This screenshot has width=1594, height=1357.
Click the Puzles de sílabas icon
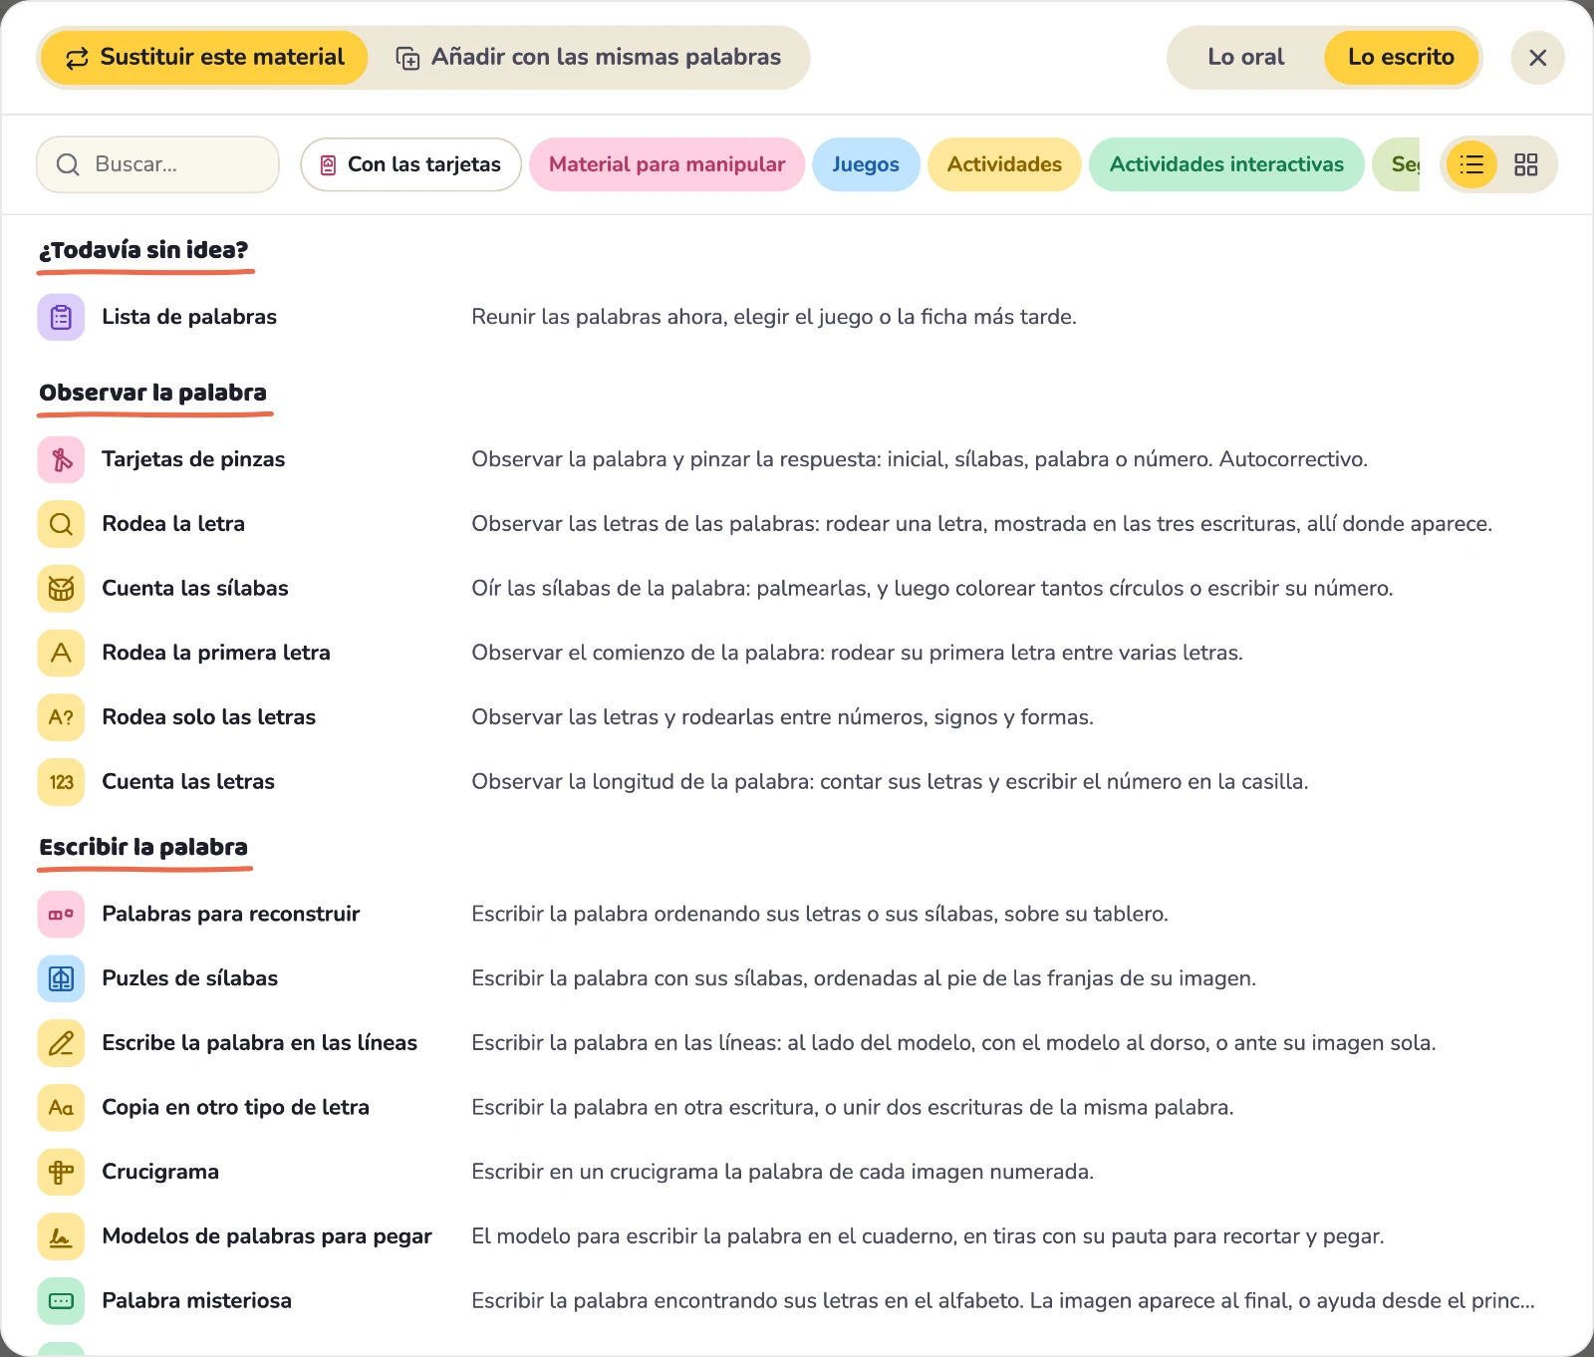61,978
